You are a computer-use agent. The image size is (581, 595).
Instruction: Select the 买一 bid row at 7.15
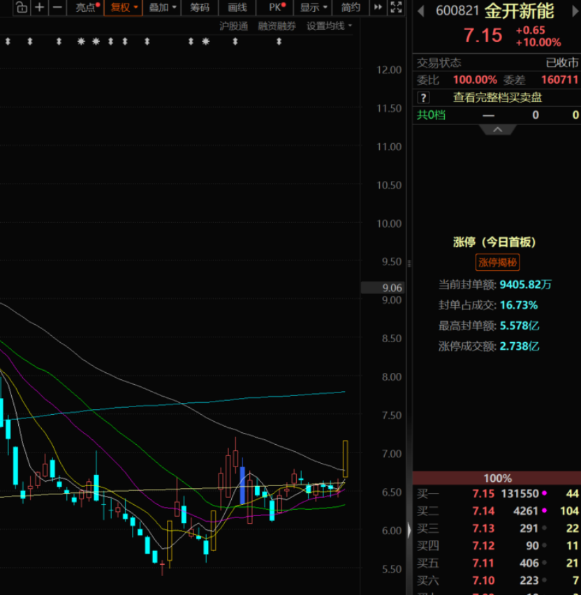[x=497, y=494]
